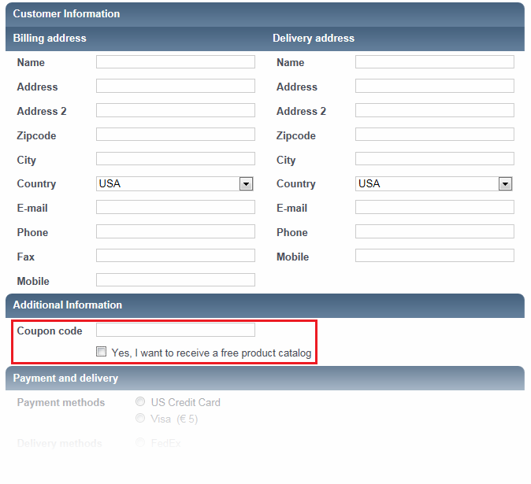Focus the delivery Address field
This screenshot has width=531, height=484.
pos(434,87)
